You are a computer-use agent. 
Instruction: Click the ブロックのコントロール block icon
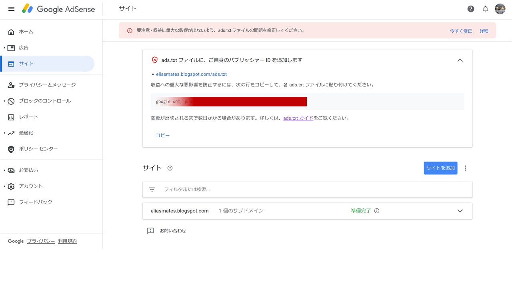click(11, 101)
